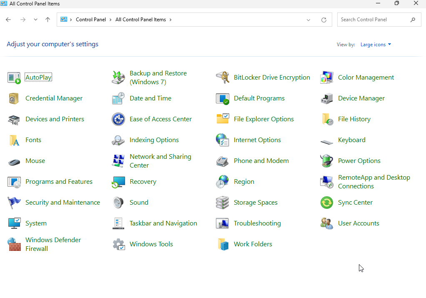
Task: Click the Power Options battery icon
Action: (327, 161)
